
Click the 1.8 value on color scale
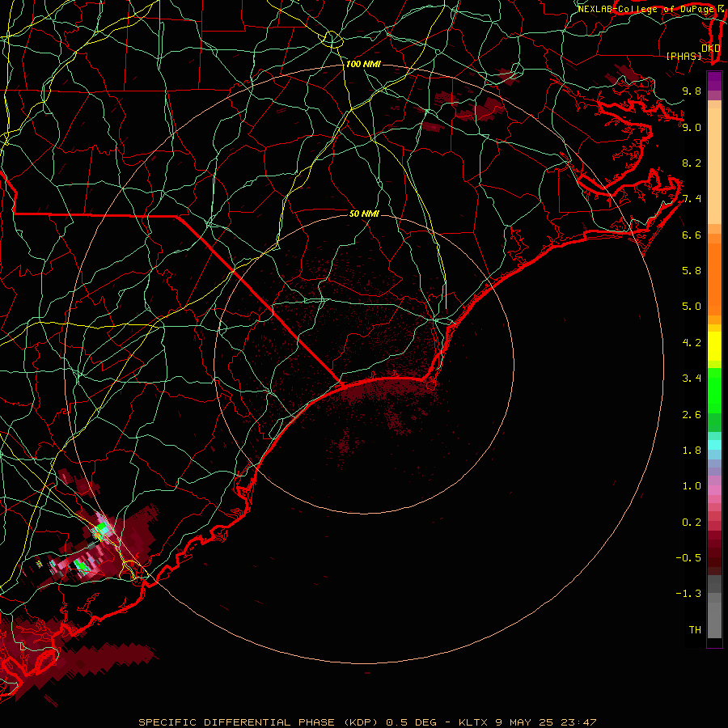692,451
